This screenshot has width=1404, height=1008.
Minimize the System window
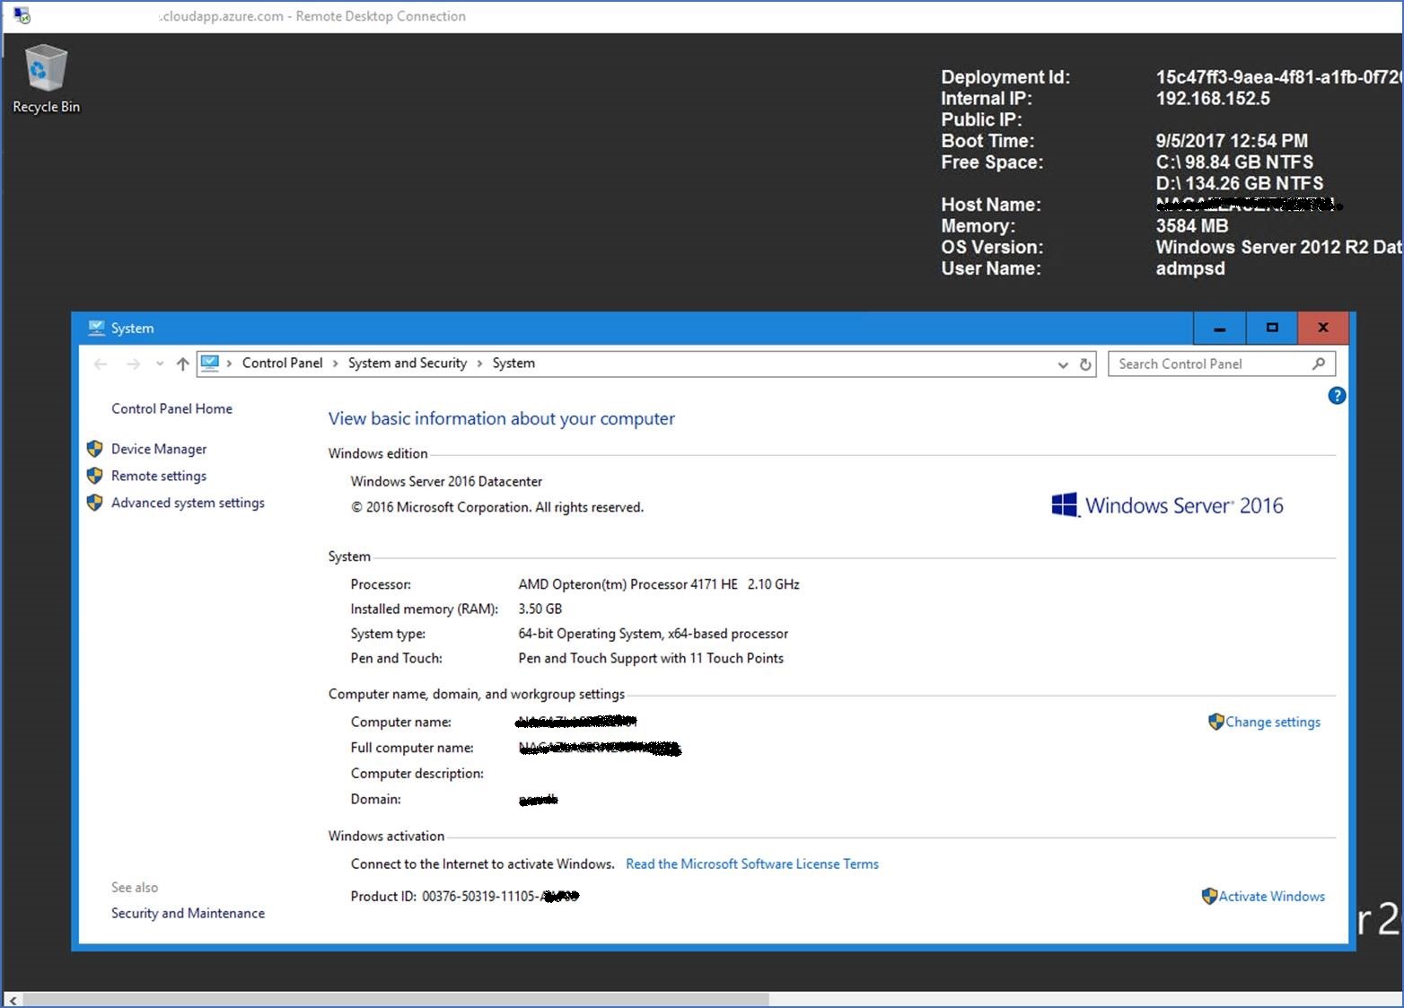pyautogui.click(x=1219, y=329)
